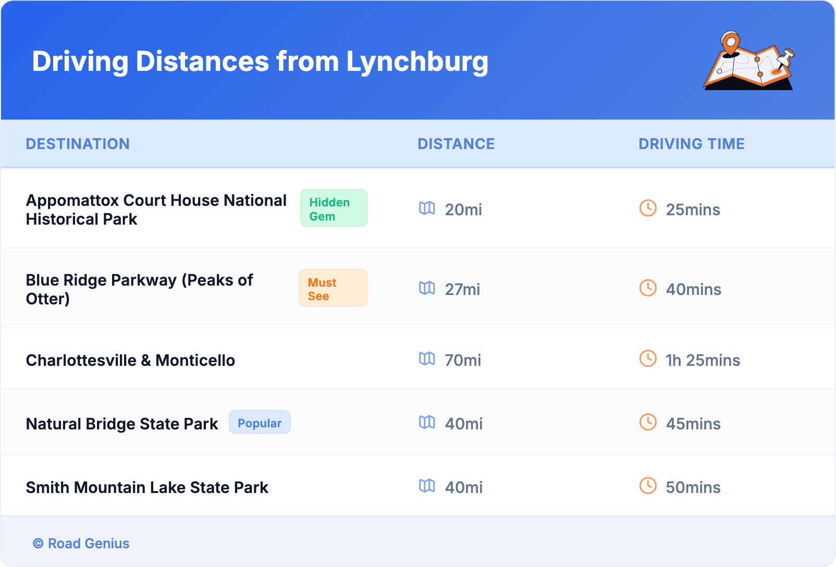This screenshot has height=567, width=836.
Task: Click the map illustration in the header
Action: (x=749, y=61)
